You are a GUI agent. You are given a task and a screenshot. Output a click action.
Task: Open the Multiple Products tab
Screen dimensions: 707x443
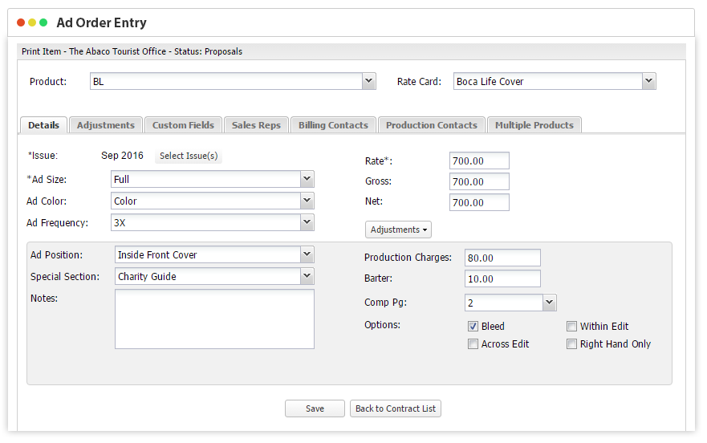click(534, 125)
